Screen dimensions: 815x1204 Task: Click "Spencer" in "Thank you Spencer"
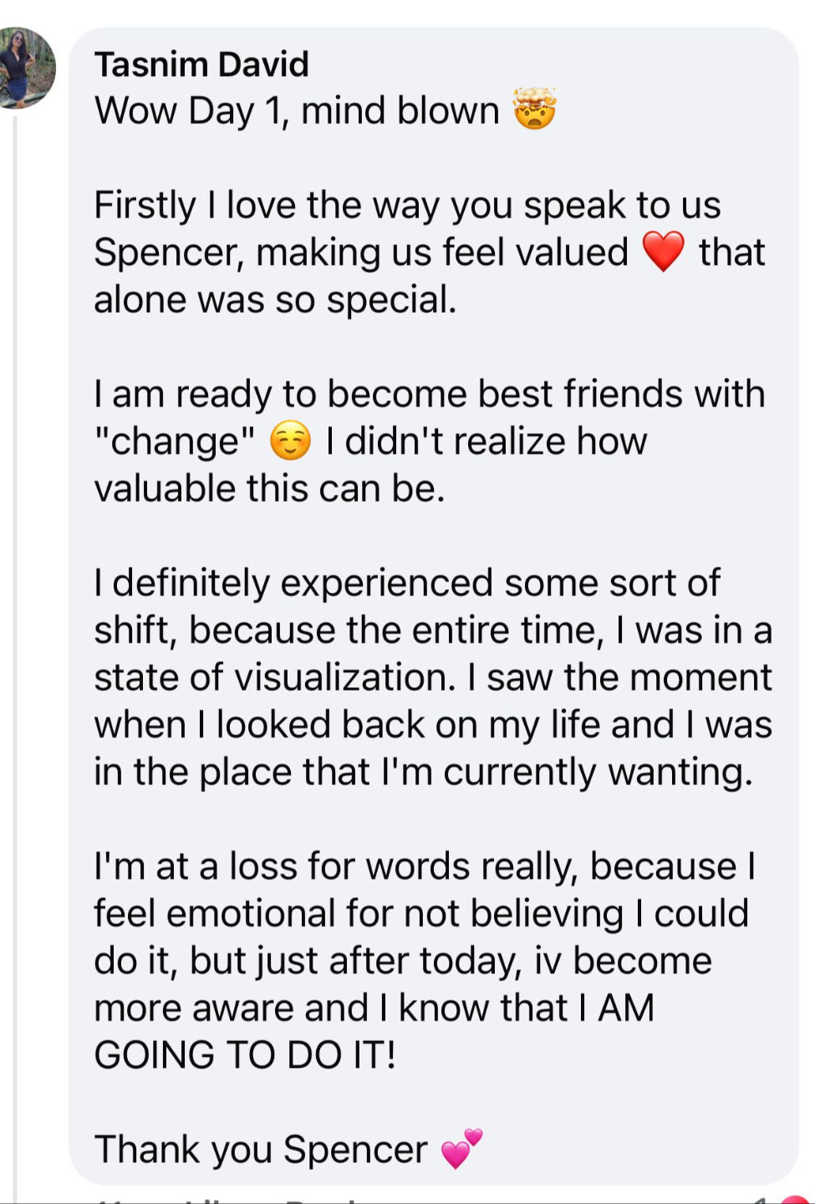pos(355,1150)
